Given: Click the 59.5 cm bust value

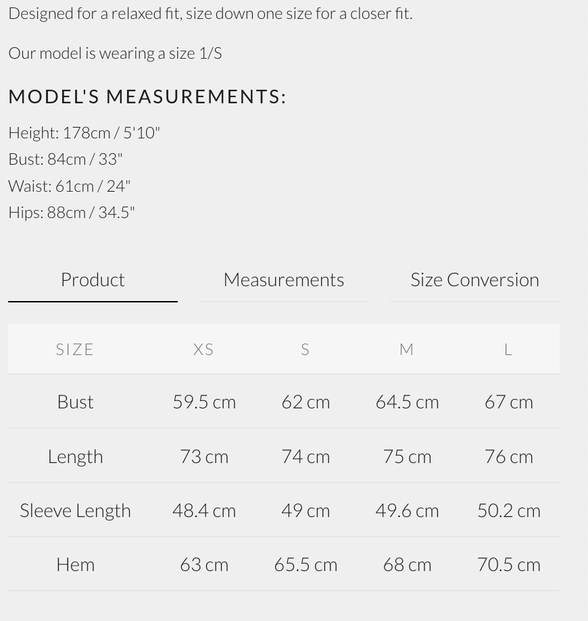Looking at the screenshot, I should point(204,402).
